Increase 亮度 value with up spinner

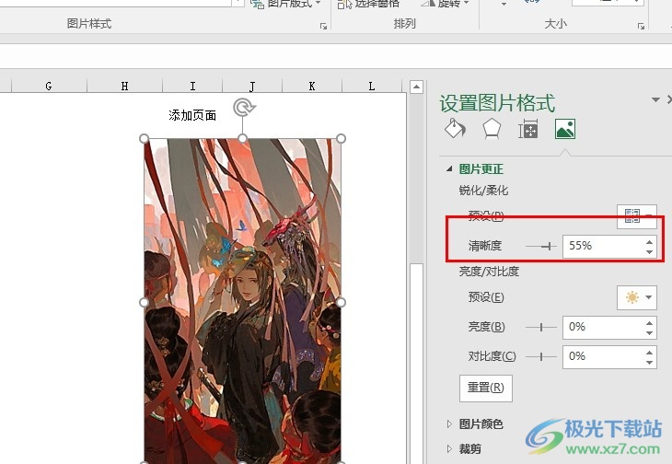tap(650, 322)
